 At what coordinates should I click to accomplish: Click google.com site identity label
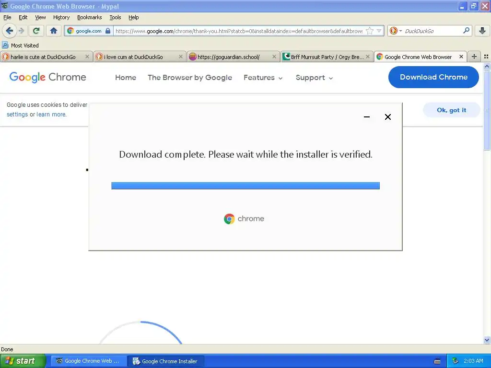click(88, 31)
